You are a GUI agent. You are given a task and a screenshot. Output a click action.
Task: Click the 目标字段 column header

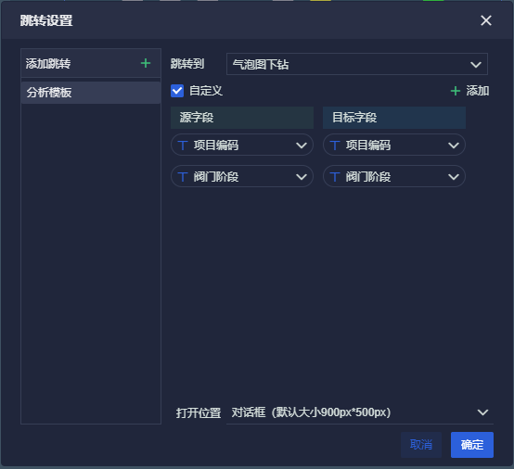[x=394, y=118]
